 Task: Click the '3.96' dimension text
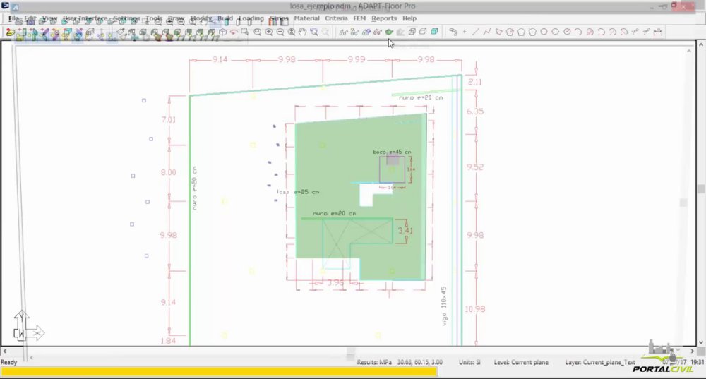click(x=335, y=283)
